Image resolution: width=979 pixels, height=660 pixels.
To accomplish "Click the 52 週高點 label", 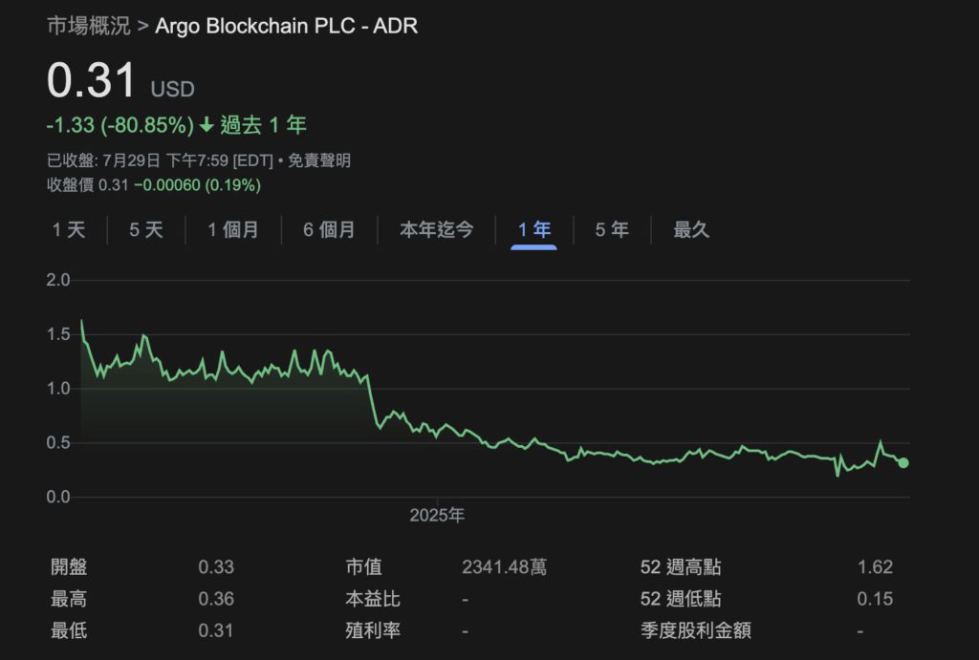I will (x=681, y=567).
